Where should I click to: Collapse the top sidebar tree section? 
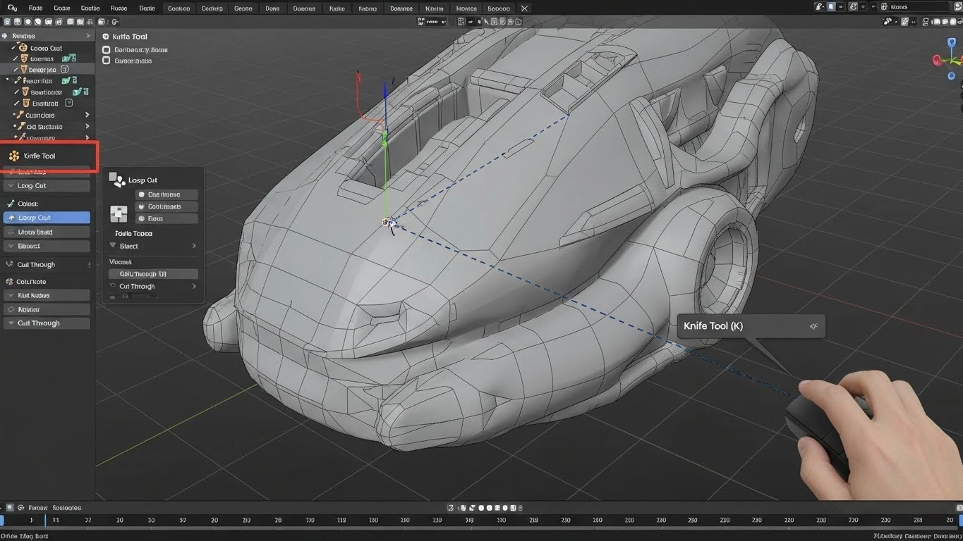(x=87, y=35)
